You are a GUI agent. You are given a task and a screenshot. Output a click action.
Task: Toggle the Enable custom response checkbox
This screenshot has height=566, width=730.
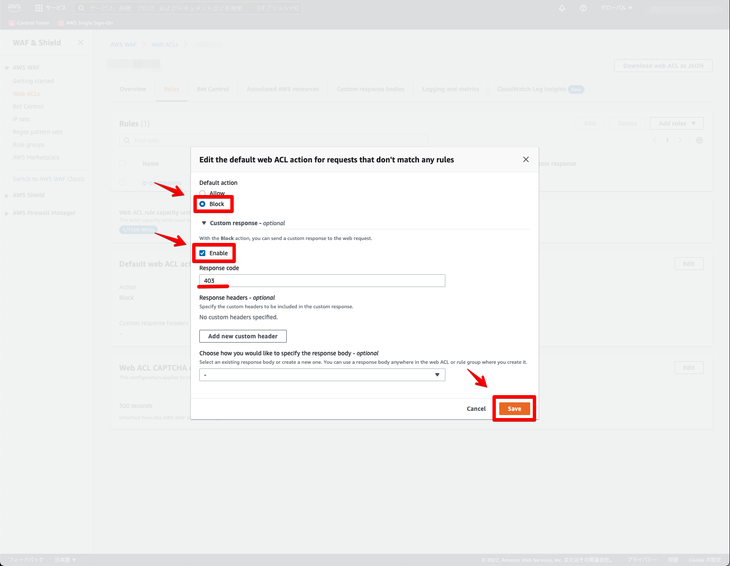(202, 253)
